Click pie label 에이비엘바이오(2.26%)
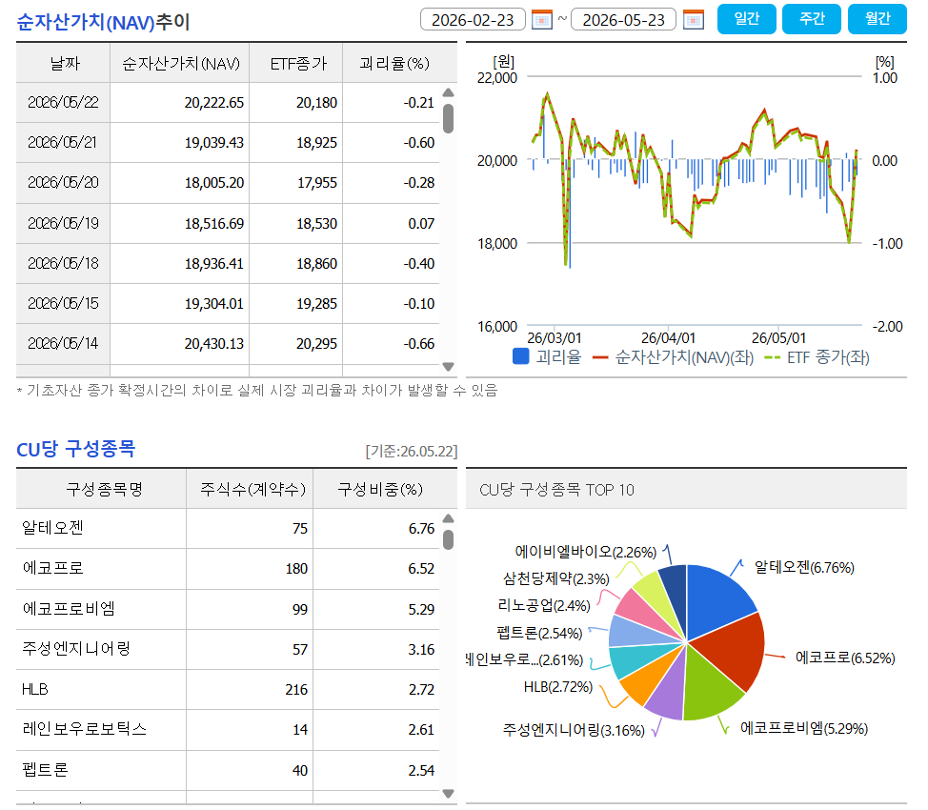 point(586,552)
